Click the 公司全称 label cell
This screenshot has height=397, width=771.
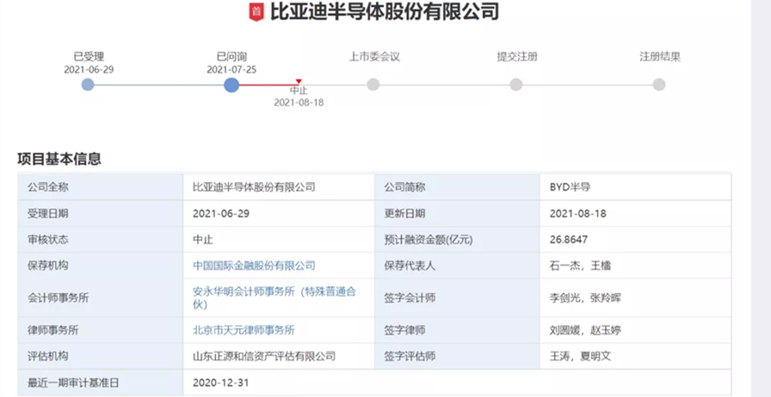101,187
